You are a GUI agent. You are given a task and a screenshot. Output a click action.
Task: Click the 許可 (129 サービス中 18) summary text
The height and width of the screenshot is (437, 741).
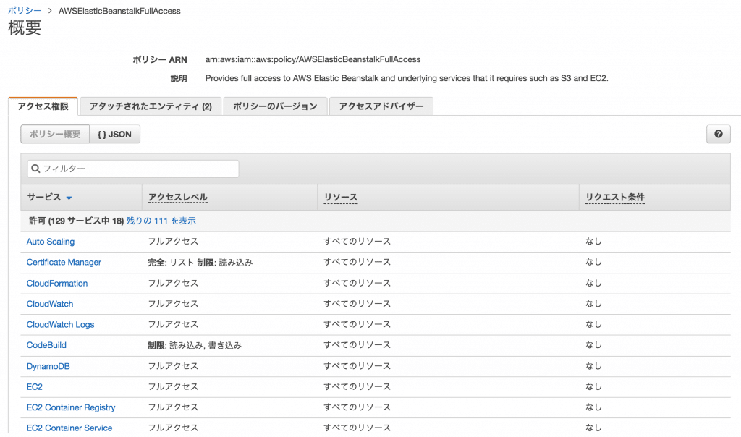tap(76, 221)
